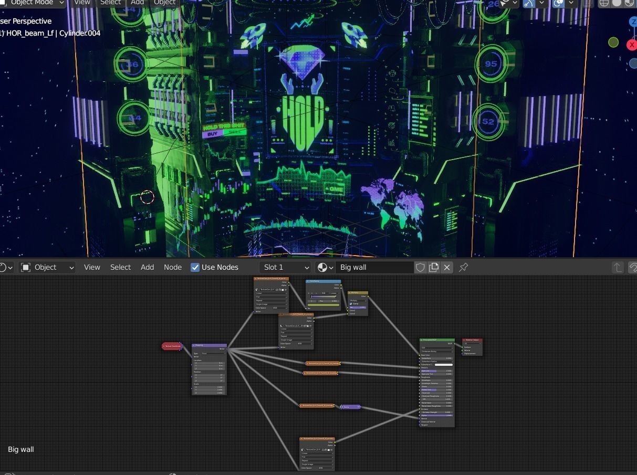
Task: Click the ColorRamp stop color swatch
Action: [323, 304]
